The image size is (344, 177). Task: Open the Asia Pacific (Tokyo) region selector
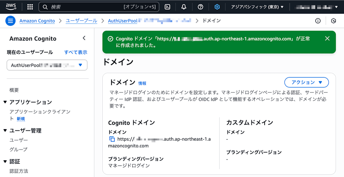pyautogui.click(x=257, y=7)
